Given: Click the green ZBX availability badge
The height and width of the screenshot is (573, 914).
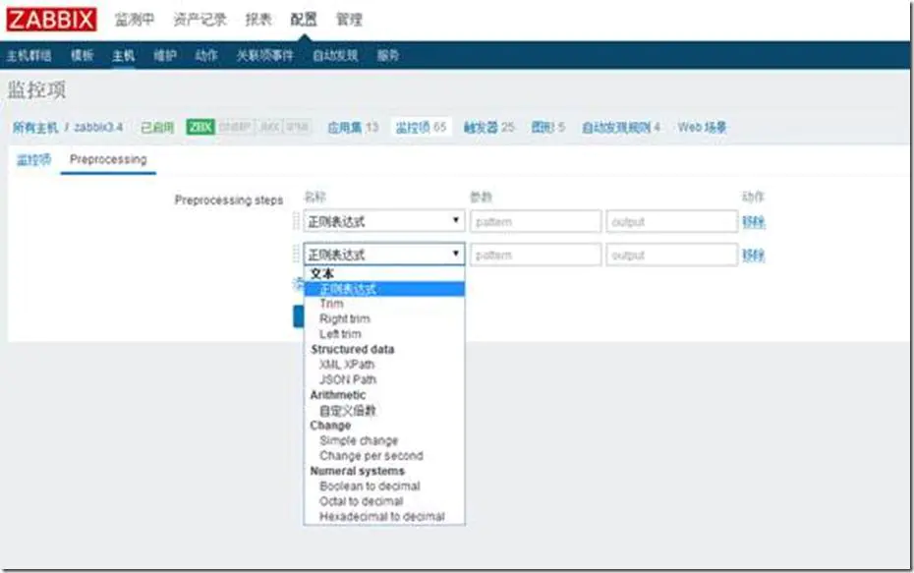Looking at the screenshot, I should point(200,126).
